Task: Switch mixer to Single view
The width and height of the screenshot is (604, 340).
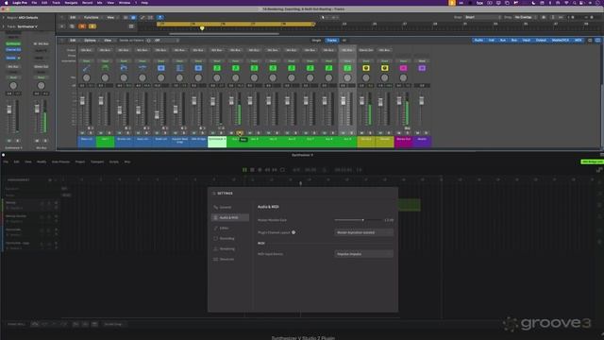Action: pyautogui.click(x=317, y=41)
